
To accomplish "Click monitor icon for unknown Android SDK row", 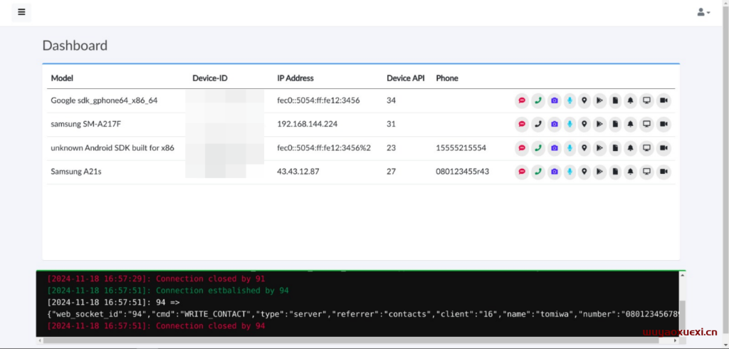I will pos(646,148).
